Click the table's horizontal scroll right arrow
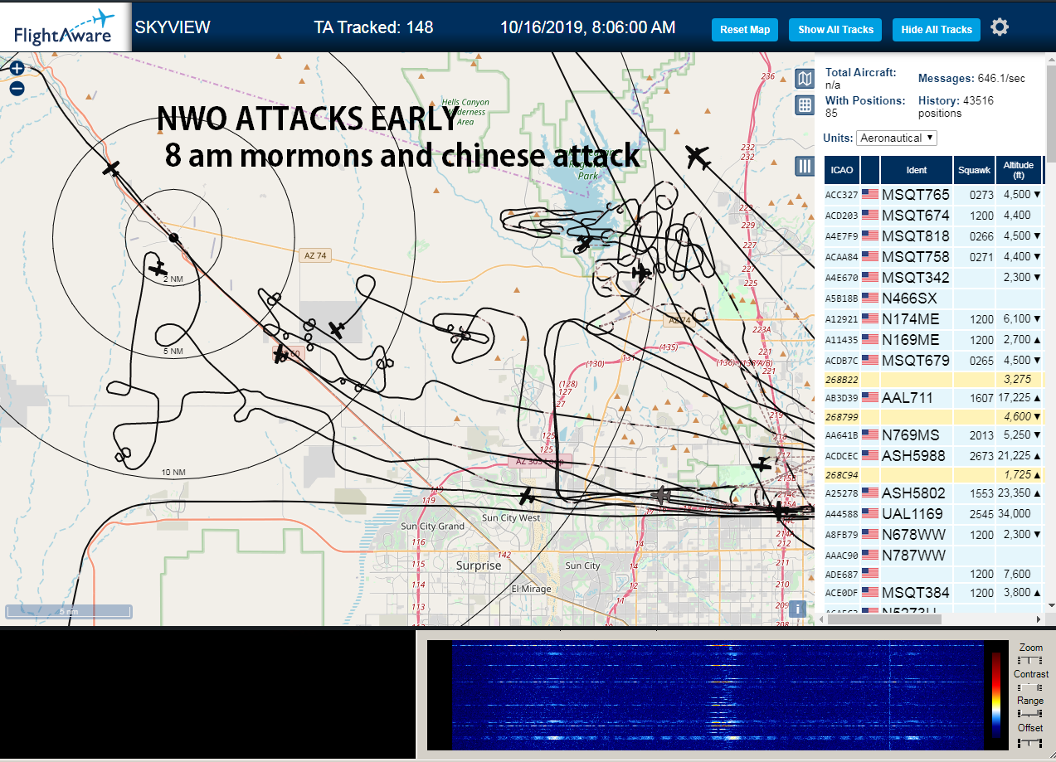1056x762 pixels. coord(1039,619)
